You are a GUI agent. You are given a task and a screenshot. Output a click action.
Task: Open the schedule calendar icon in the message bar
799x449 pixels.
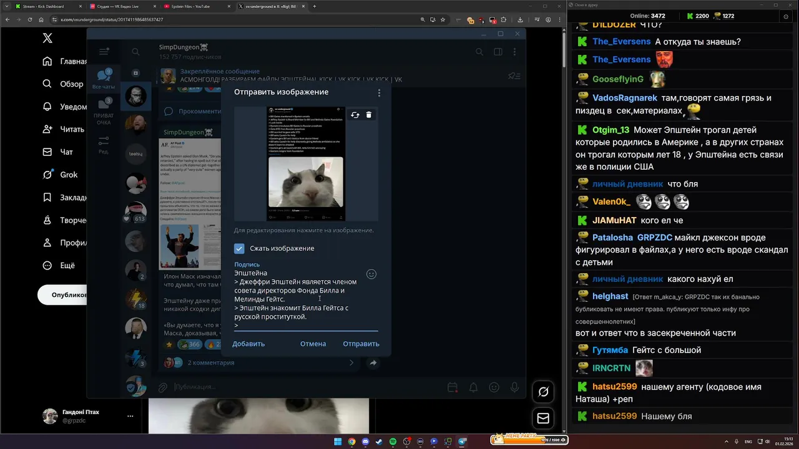(x=453, y=387)
